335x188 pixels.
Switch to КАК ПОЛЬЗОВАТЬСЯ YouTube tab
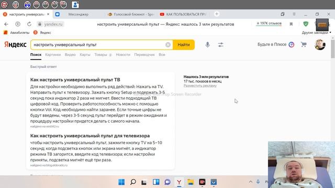[183, 14]
